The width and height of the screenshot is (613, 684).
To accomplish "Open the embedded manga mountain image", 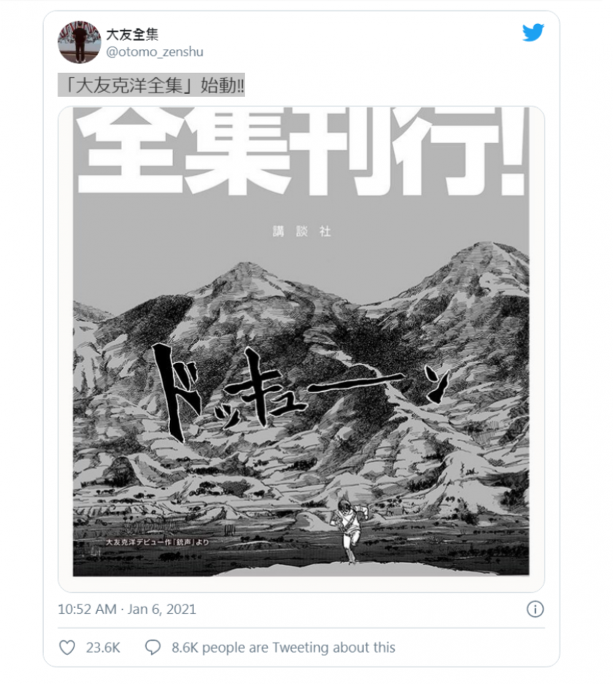I will point(301,349).
